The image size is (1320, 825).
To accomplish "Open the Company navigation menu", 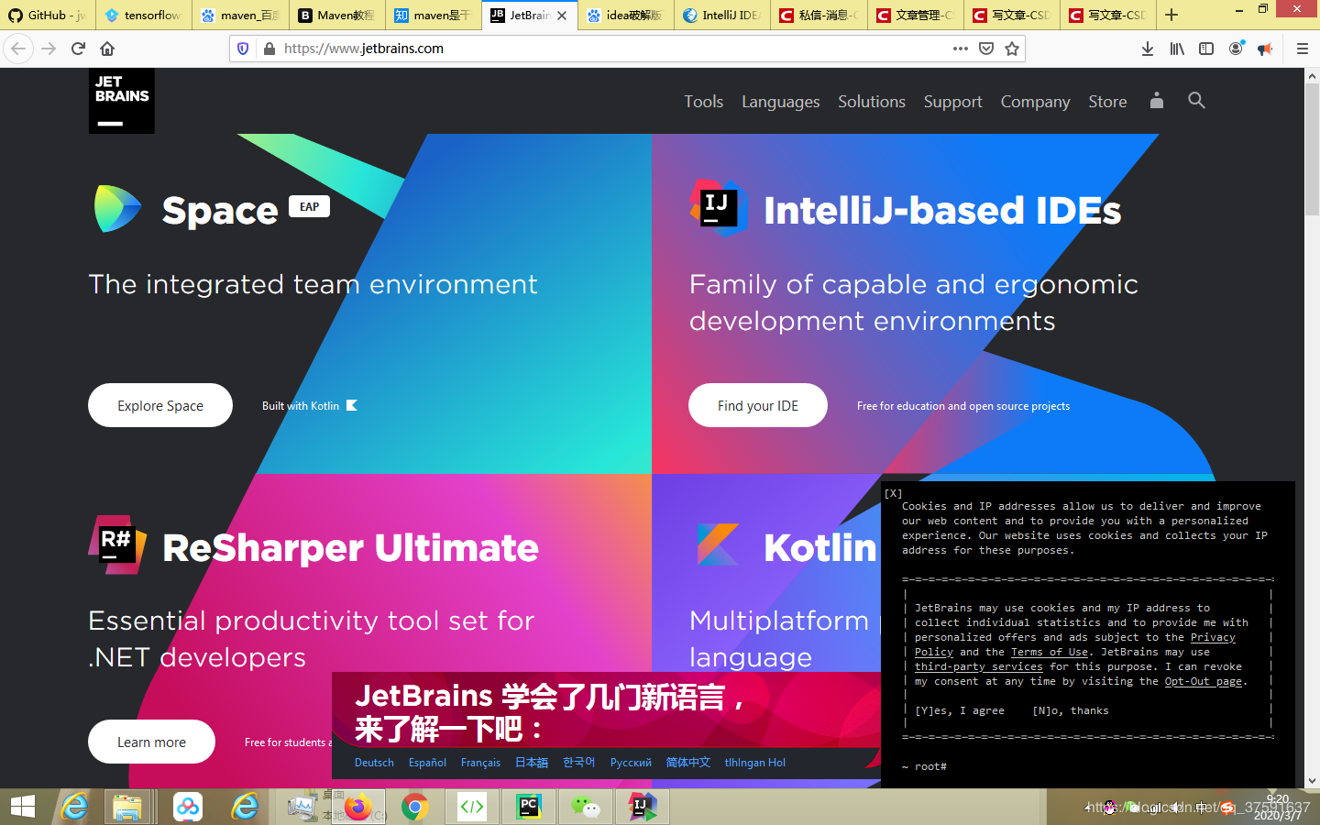I will pyautogui.click(x=1036, y=102).
